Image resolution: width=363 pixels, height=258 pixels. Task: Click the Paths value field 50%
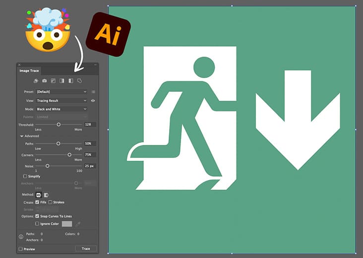click(90, 143)
